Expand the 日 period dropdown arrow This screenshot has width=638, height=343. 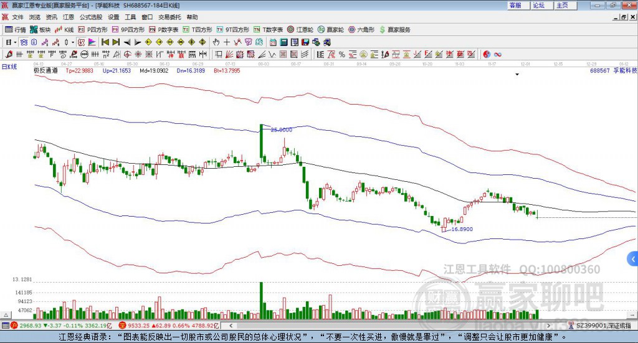[x=15, y=42]
